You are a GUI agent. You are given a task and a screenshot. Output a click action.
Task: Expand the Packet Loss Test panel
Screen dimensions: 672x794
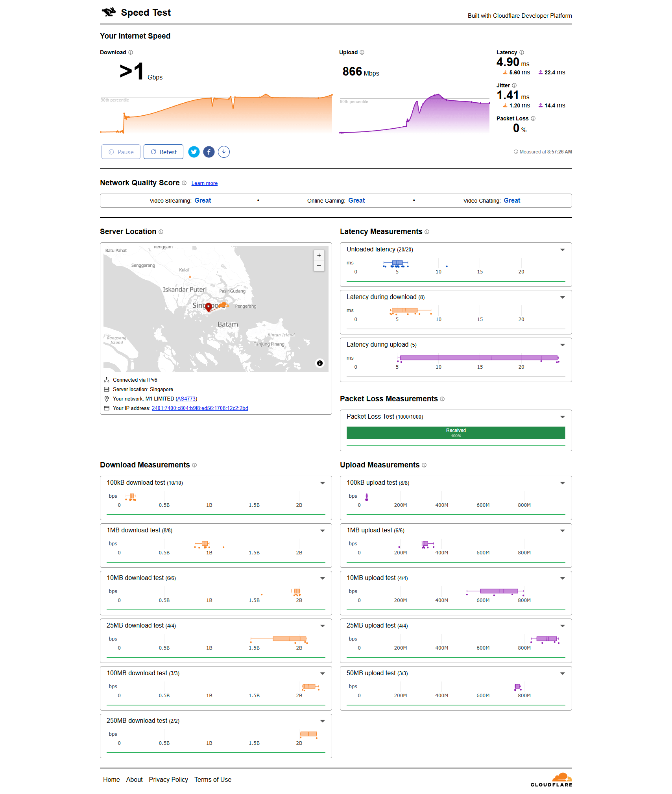[x=562, y=417]
